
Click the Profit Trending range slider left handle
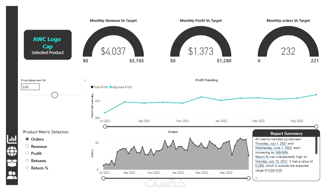105,126
